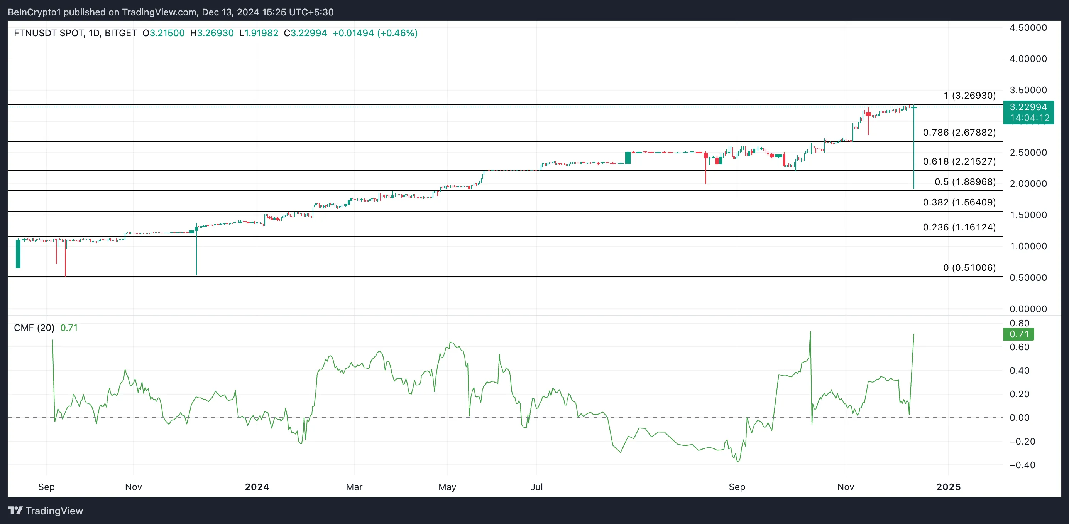Click the FTNUSDT SPOT symbol title
The image size is (1069, 524).
tap(49, 33)
